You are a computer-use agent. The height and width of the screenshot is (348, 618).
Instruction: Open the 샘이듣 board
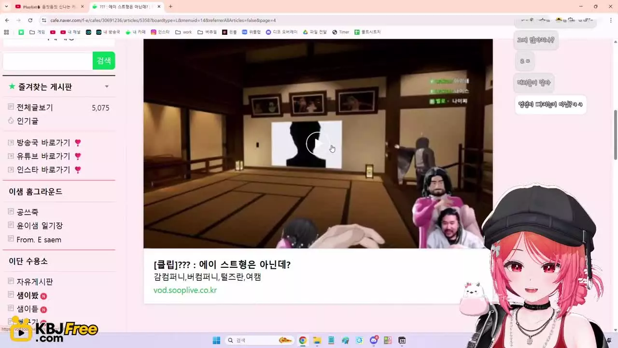pos(28,309)
